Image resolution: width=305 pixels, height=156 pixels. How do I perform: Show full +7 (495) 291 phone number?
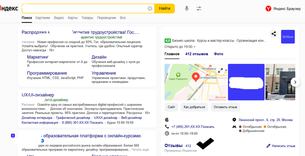193,127
